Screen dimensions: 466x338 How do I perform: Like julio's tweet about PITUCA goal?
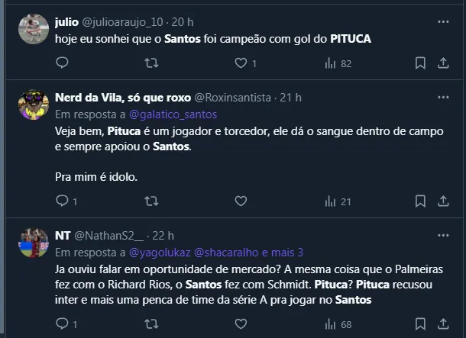(241, 63)
